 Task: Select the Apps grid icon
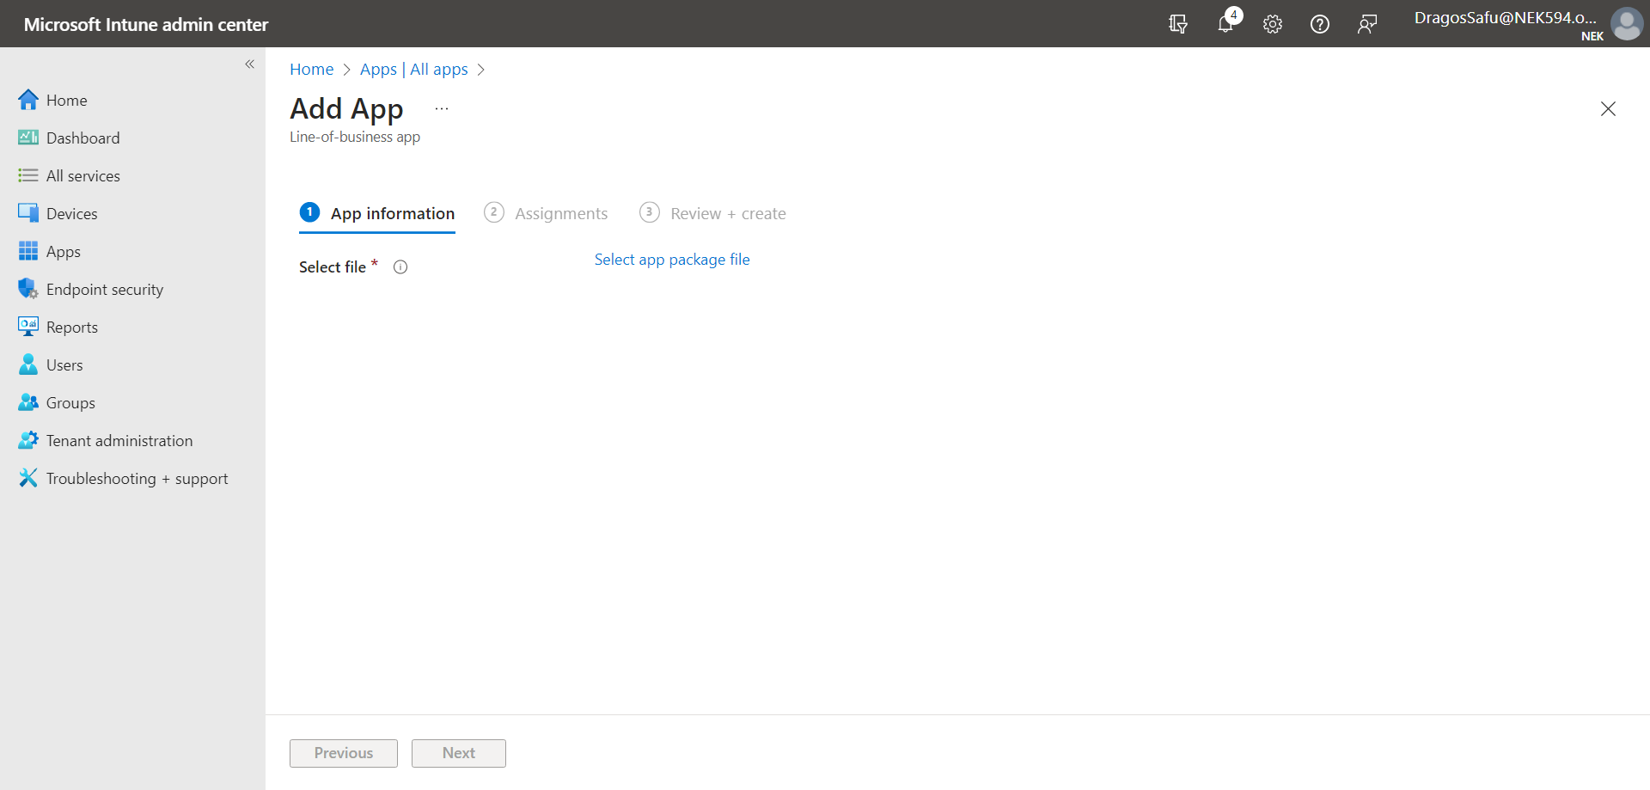coord(28,251)
